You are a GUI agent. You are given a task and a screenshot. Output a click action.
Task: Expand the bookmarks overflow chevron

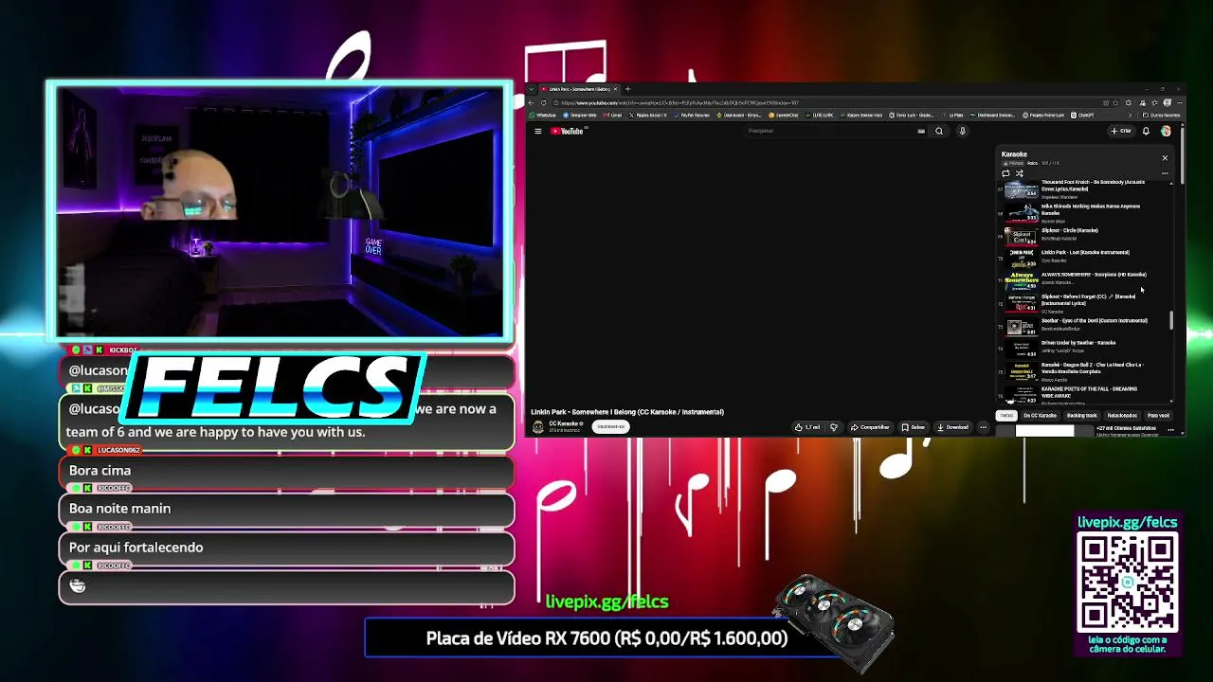pos(1131,116)
